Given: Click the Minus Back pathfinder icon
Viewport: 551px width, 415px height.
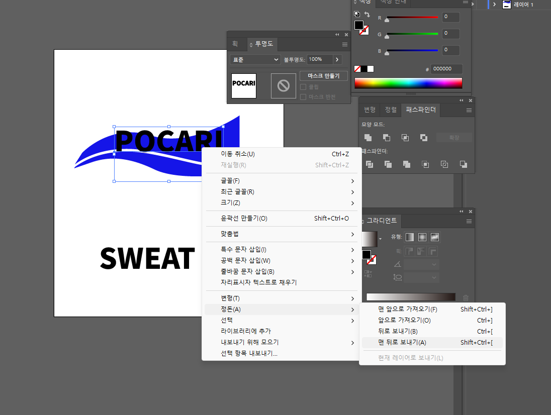Looking at the screenshot, I should coord(464,164).
